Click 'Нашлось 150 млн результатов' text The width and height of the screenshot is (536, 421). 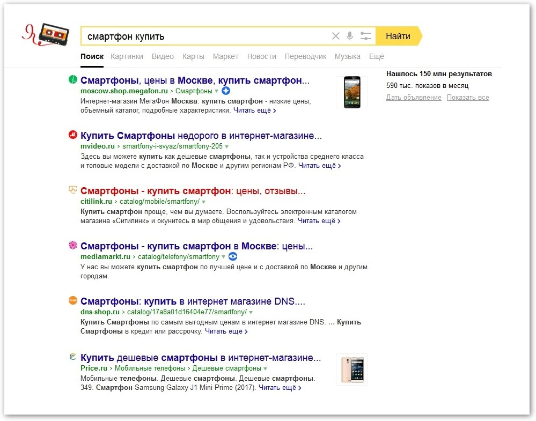(x=439, y=74)
